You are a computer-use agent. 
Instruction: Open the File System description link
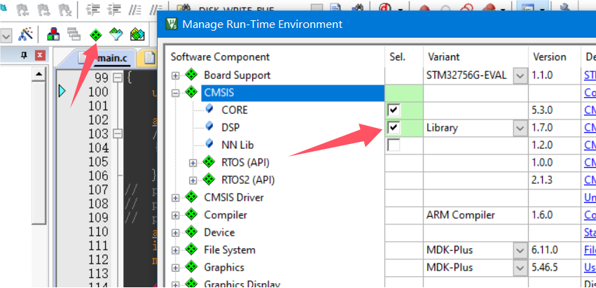[x=590, y=250]
